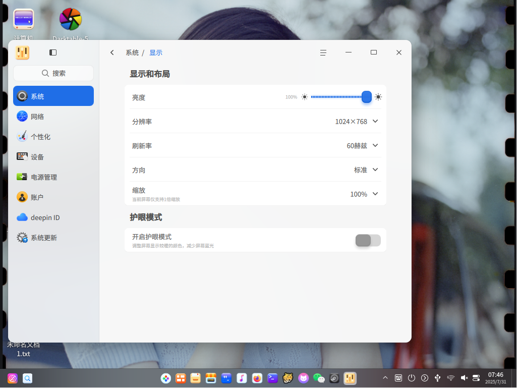Open 账户 settings in sidebar
Image resolution: width=517 pixels, height=388 pixels.
click(x=53, y=197)
